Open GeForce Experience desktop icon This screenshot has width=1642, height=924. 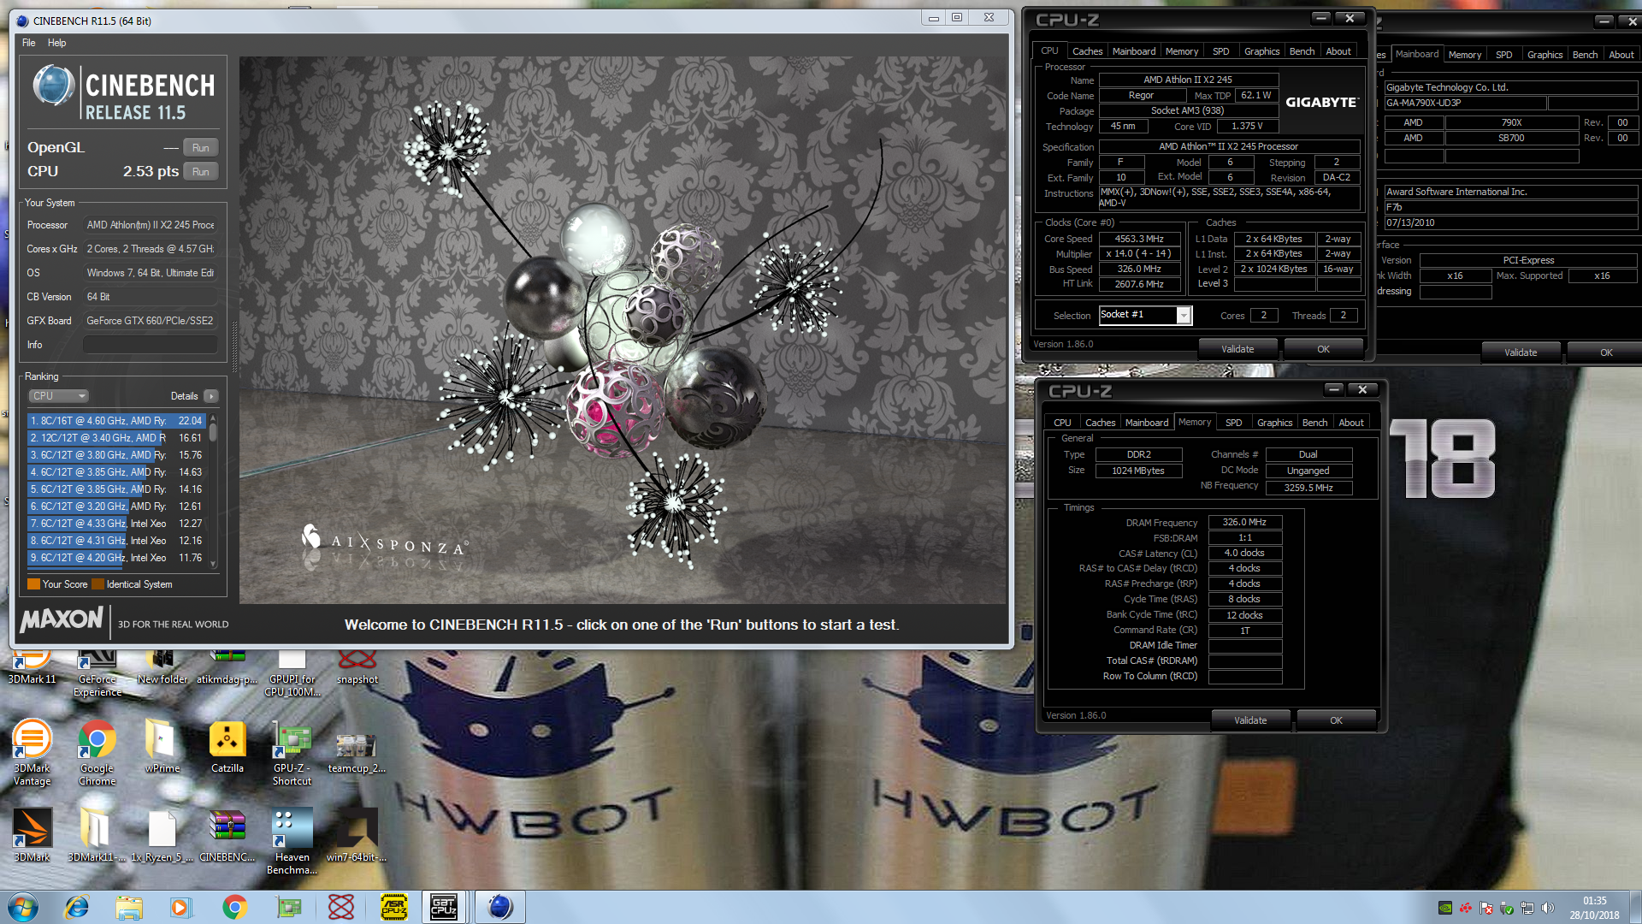97,672
